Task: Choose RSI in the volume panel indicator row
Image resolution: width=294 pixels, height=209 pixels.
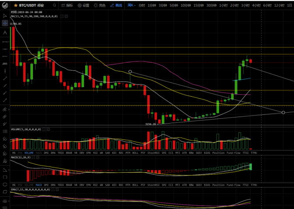Action: (95, 153)
